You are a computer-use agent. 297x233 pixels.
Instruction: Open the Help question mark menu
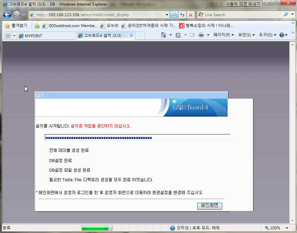[283, 35]
